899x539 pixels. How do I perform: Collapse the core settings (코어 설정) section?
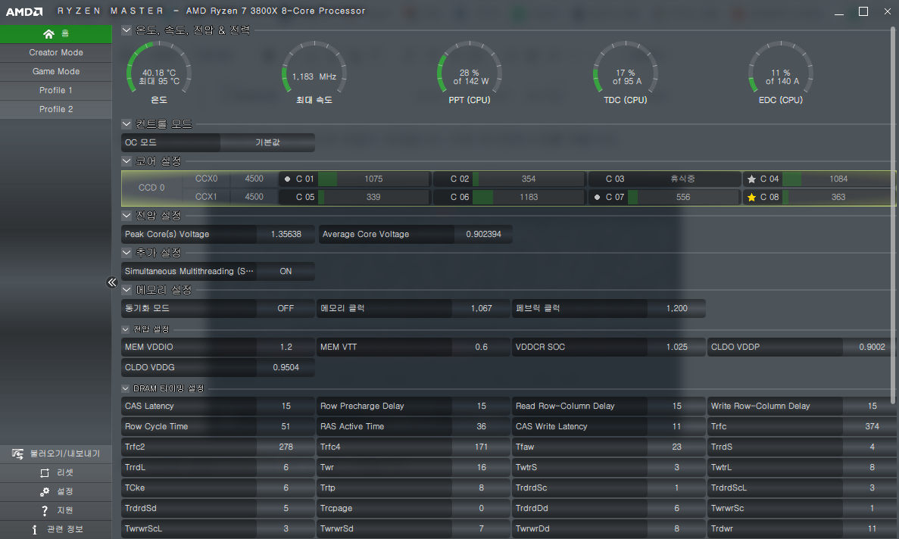coord(126,161)
